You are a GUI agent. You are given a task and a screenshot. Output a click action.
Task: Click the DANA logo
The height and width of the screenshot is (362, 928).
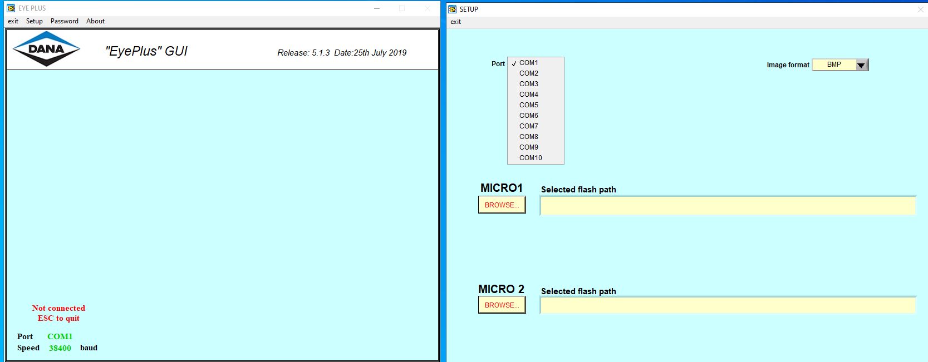pyautogui.click(x=46, y=49)
